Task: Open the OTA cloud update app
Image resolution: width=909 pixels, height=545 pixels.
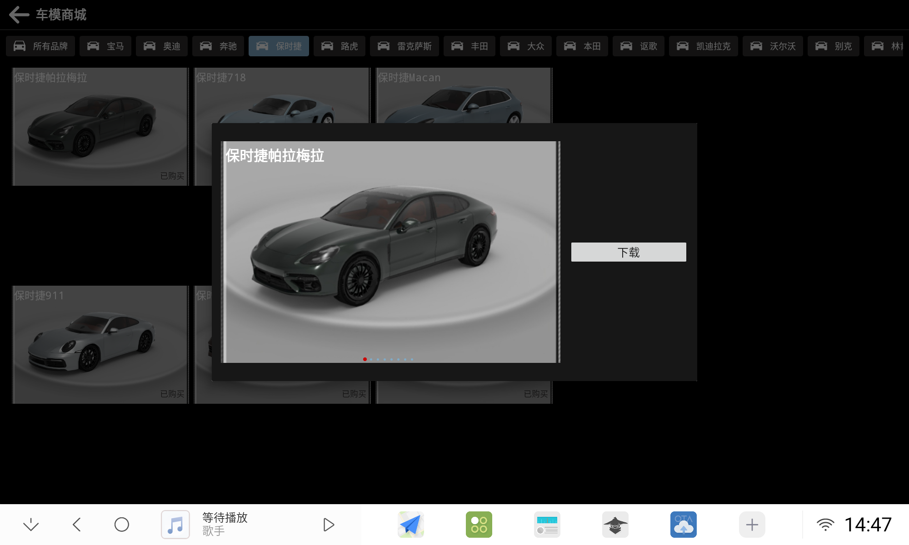Action: pyautogui.click(x=684, y=525)
